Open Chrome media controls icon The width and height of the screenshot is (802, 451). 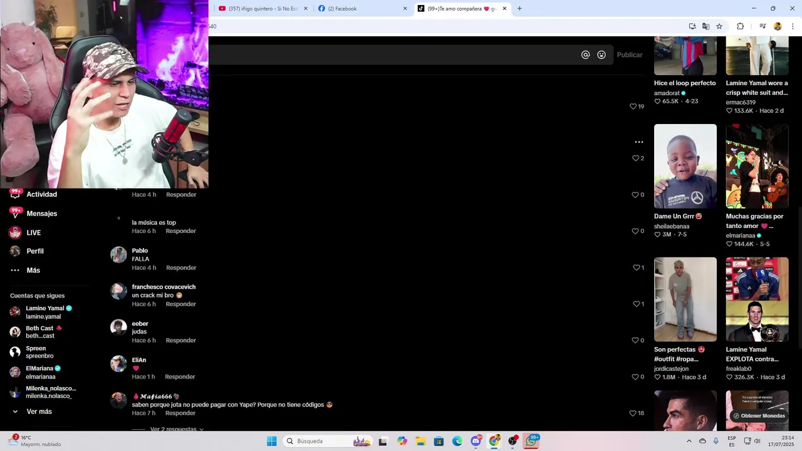coord(763,26)
